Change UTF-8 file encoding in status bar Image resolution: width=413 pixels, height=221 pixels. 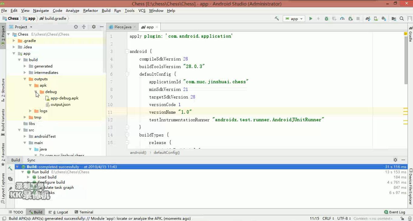pyautogui.click(x=344, y=218)
